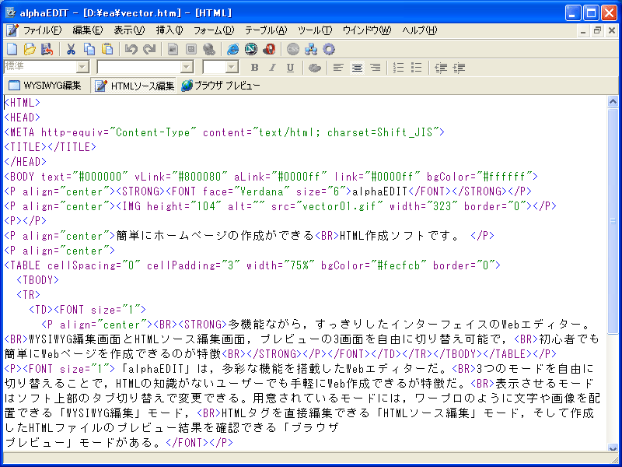Open the CSS tool icon
The image size is (622, 467).
point(293,49)
